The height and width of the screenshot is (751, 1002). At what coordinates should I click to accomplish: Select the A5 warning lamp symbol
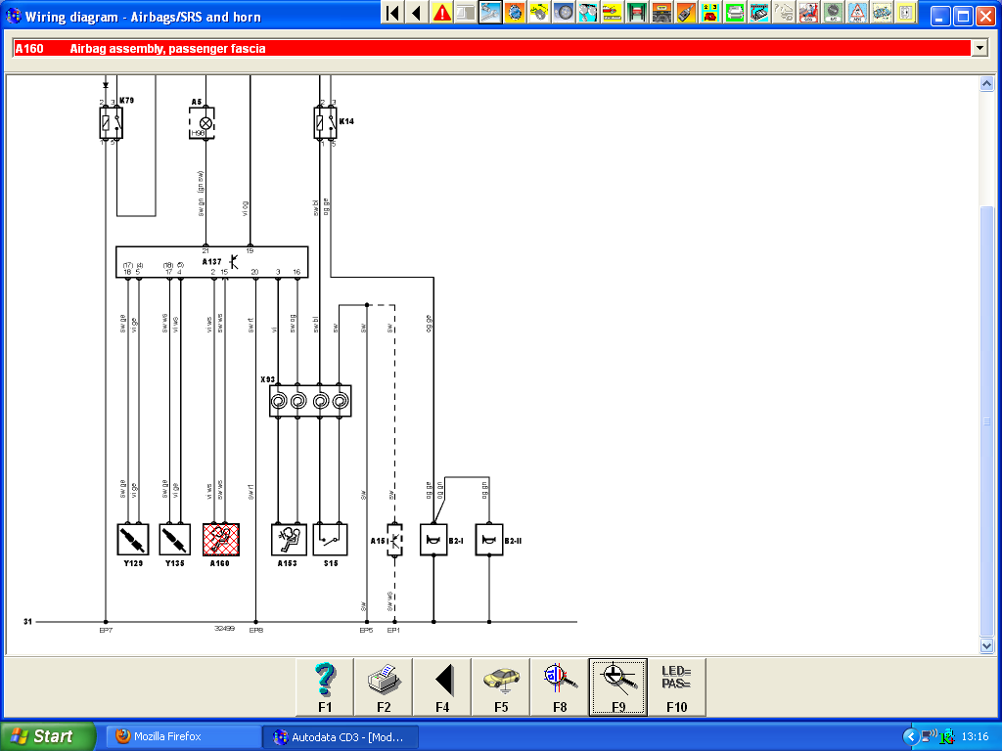pyautogui.click(x=202, y=122)
